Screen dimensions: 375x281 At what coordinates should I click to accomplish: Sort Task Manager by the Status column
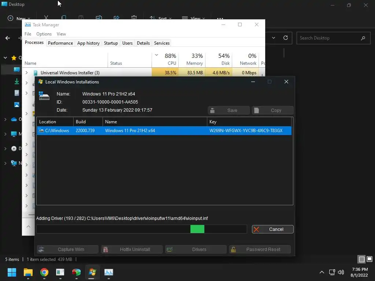pos(130,59)
